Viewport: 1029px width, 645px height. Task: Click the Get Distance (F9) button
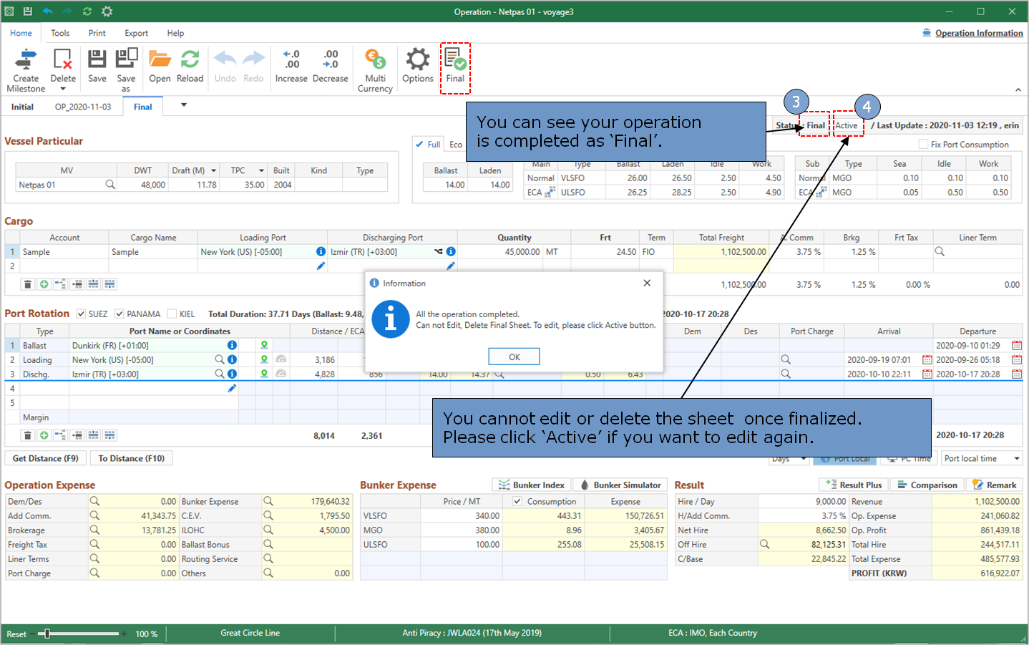pos(46,459)
